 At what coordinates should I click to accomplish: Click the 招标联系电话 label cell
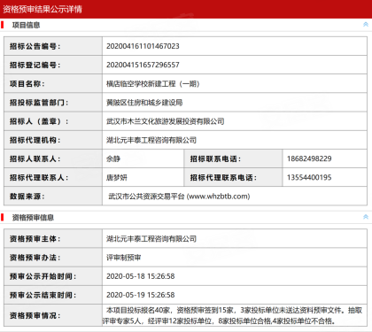pyautogui.click(x=233, y=158)
